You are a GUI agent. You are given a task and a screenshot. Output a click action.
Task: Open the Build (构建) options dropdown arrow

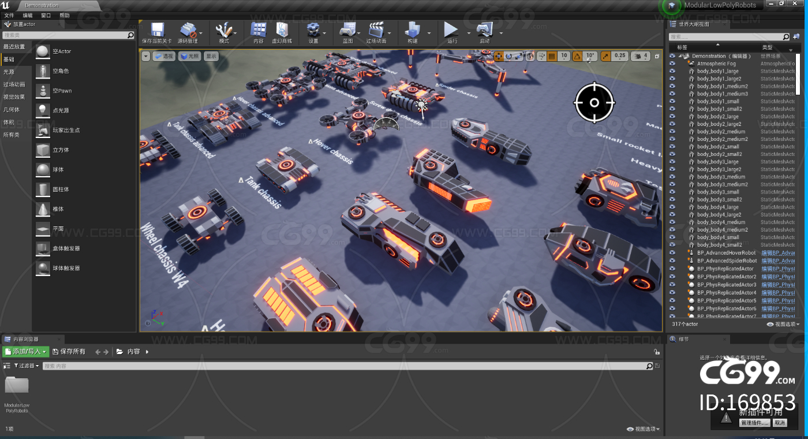tap(428, 34)
